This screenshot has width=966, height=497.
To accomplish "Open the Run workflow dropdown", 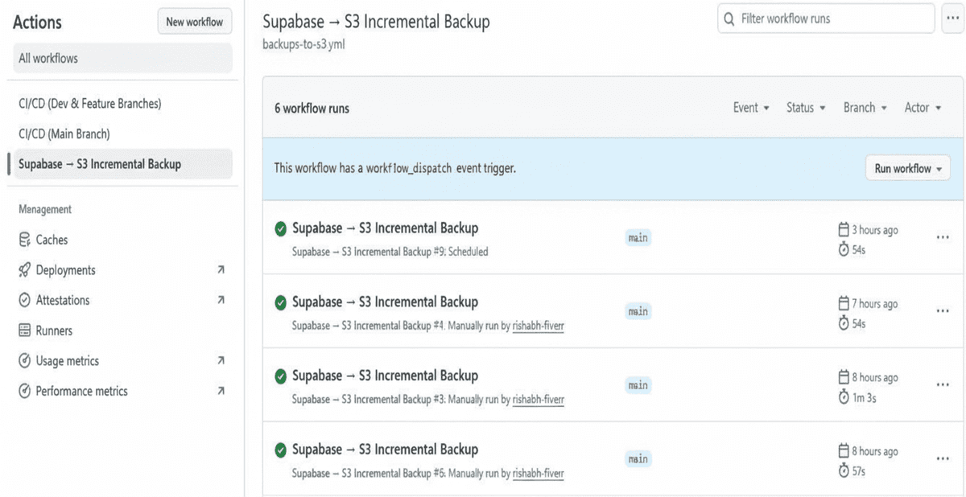I will pos(908,169).
